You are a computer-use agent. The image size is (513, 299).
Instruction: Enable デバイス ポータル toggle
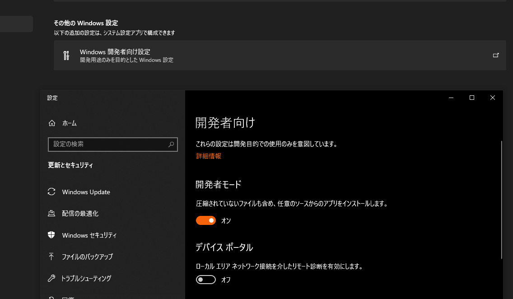[x=206, y=280]
